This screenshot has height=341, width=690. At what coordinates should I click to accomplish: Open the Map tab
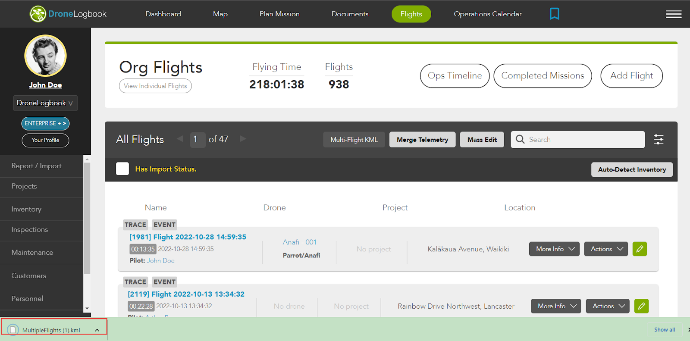tap(220, 14)
